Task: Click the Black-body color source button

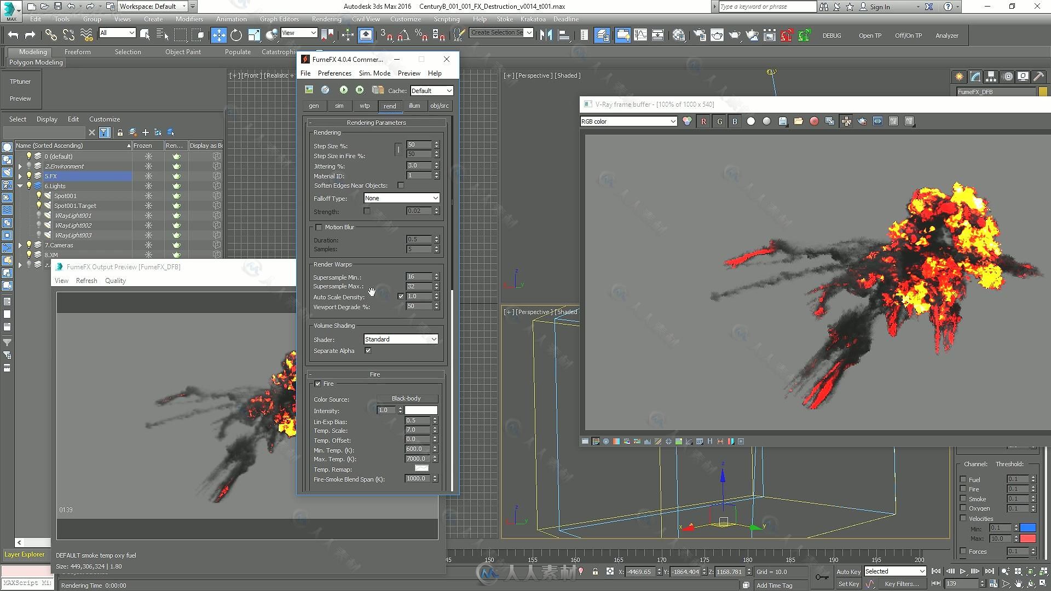Action: click(x=406, y=398)
